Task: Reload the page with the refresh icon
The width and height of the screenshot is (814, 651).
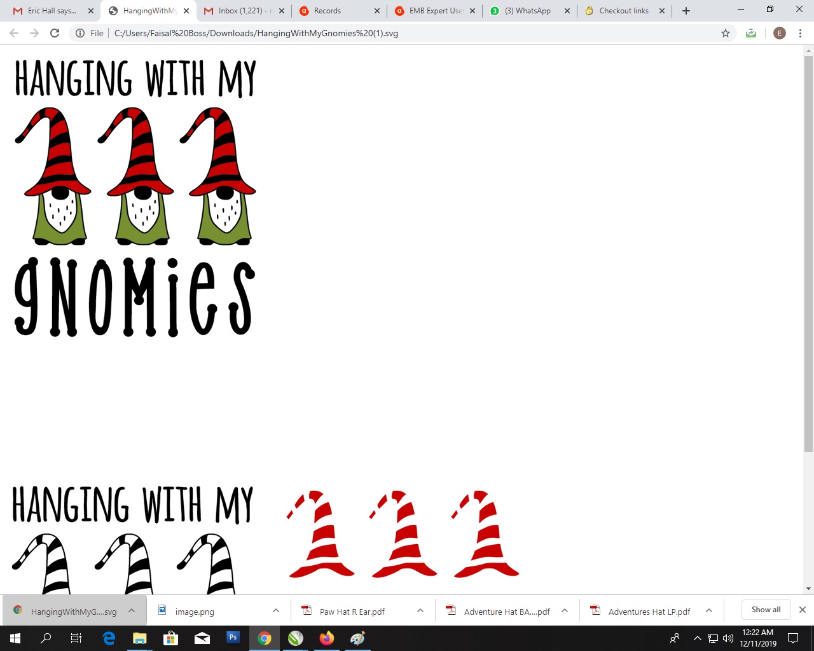Action: [x=55, y=33]
